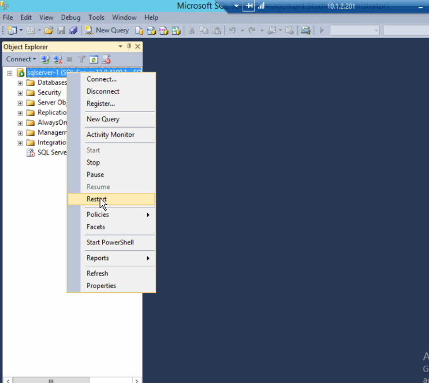Click Object Explorer horizontal scrollbar right arrow
Image resolution: width=429 pixels, height=383 pixels.
pos(136,381)
